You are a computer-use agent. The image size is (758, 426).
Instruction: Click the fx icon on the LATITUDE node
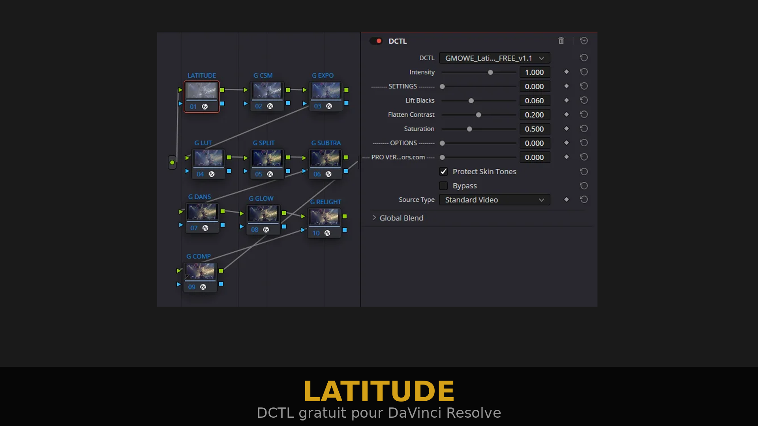pyautogui.click(x=205, y=106)
